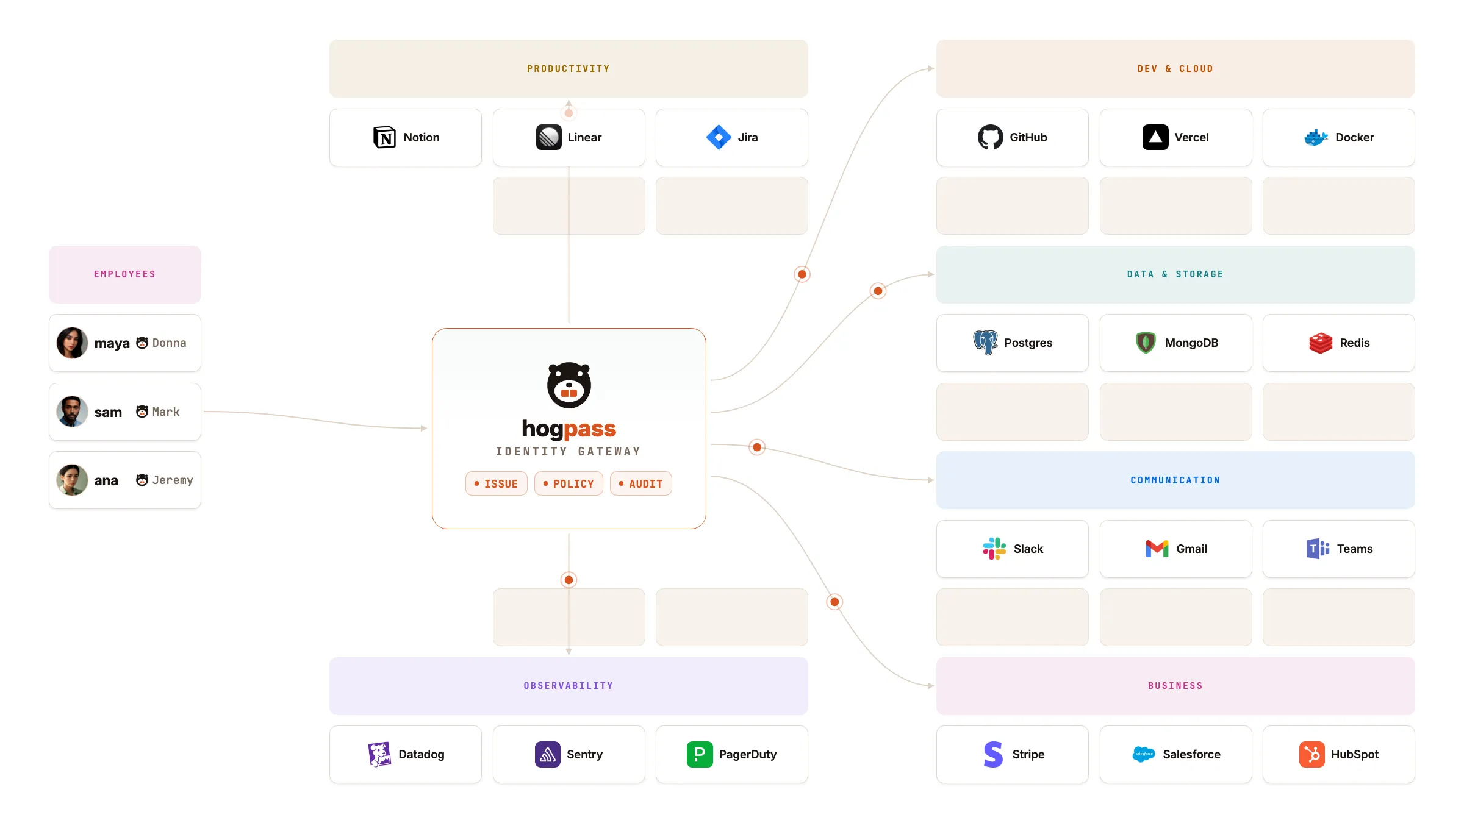Click the "Sentry" label text
The image size is (1464, 823).
tap(585, 755)
